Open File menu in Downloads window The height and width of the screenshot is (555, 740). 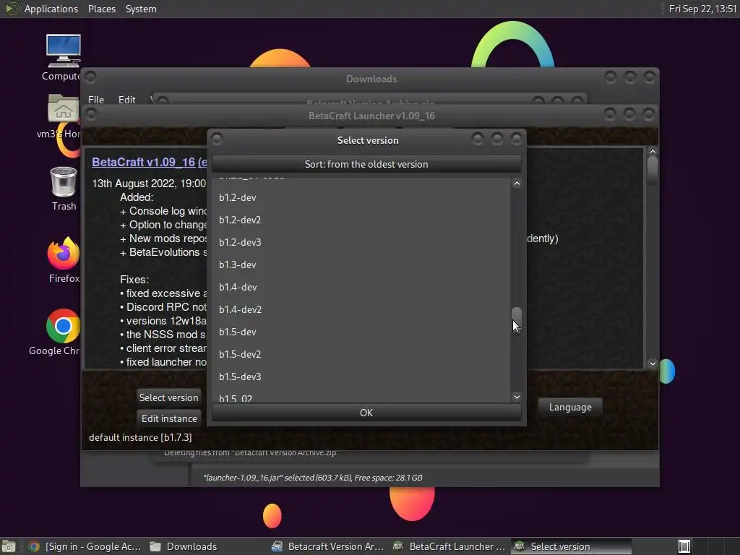[96, 100]
